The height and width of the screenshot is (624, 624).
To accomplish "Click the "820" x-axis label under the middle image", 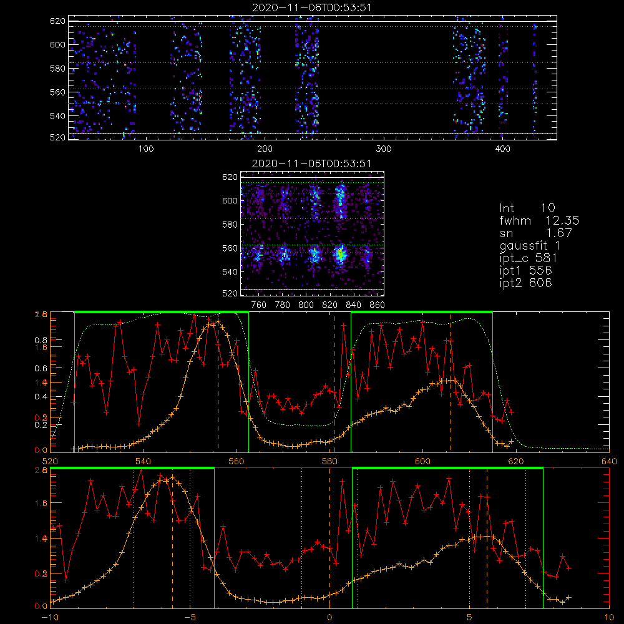I will [x=330, y=305].
